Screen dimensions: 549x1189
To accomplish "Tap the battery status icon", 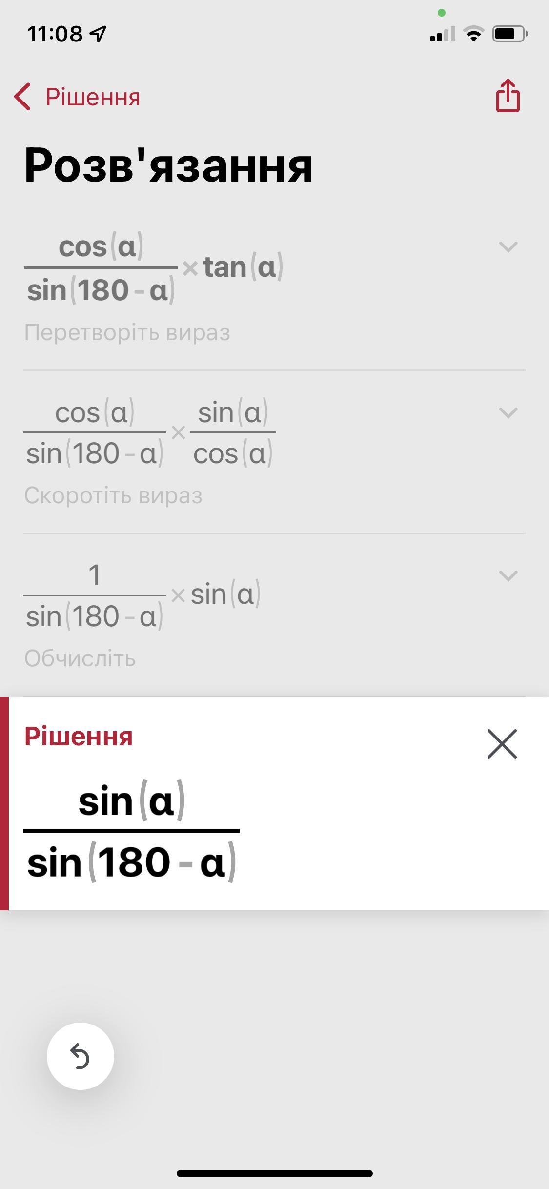I will tap(510, 34).
